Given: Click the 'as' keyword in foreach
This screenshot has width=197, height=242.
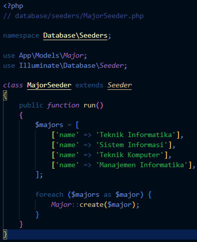Looking at the screenshot, I should click(107, 195).
